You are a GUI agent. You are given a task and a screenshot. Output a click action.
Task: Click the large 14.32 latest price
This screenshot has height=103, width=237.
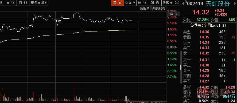tap(201, 12)
